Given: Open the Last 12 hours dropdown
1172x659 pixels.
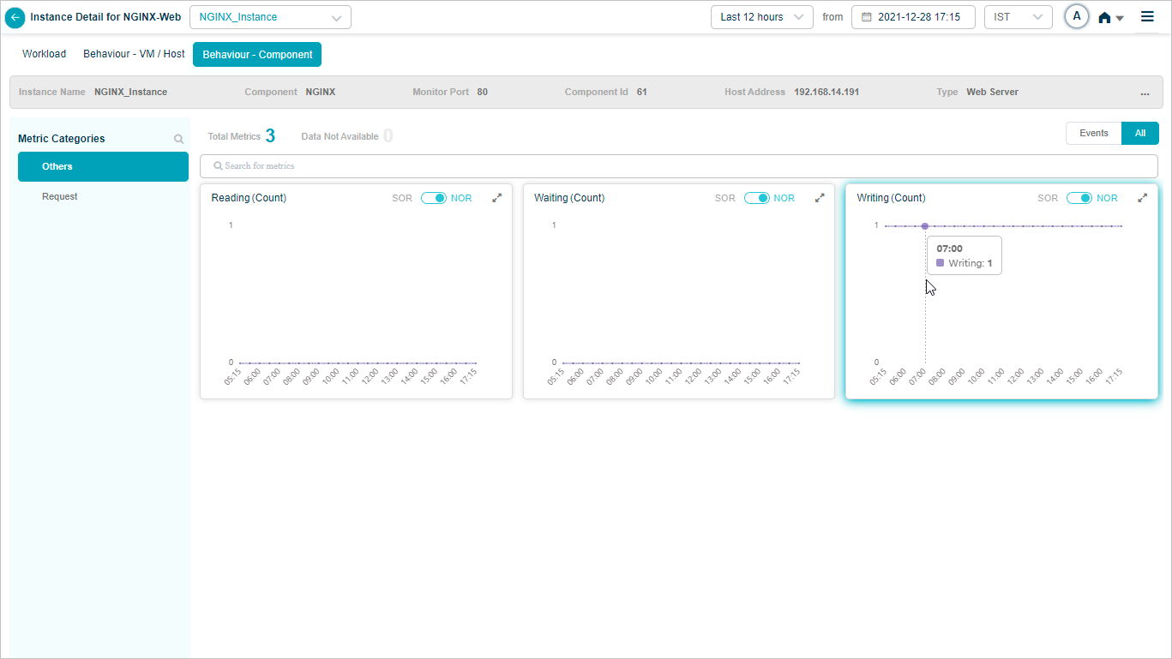Looking at the screenshot, I should point(761,17).
